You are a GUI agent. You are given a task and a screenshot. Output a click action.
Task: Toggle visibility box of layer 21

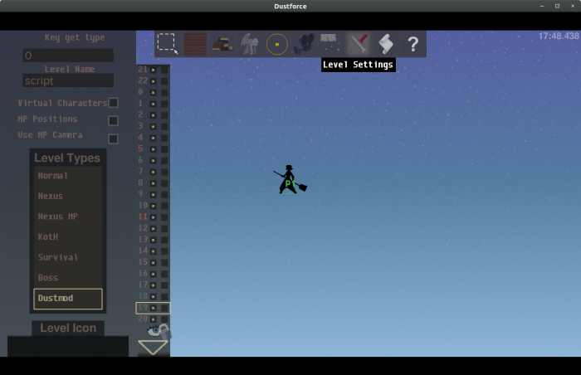(x=153, y=70)
